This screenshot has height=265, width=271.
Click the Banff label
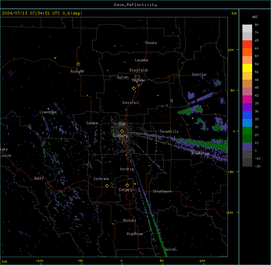pyautogui.click(x=39, y=178)
